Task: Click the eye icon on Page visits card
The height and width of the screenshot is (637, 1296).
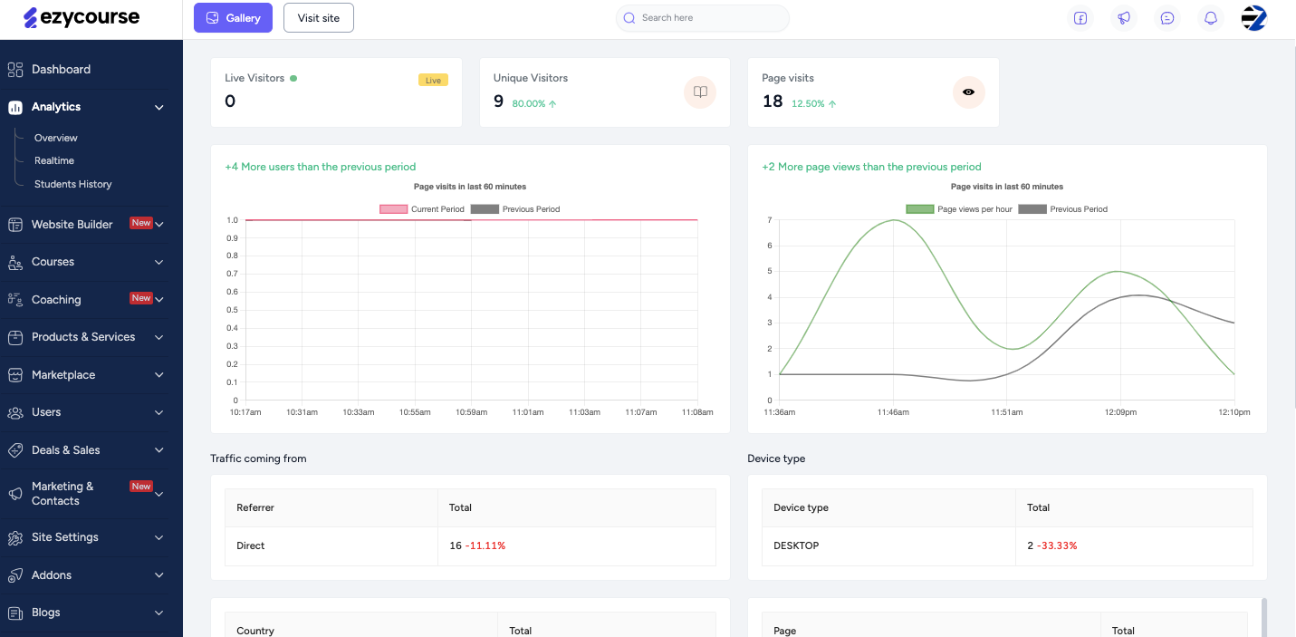Action: pos(968,92)
